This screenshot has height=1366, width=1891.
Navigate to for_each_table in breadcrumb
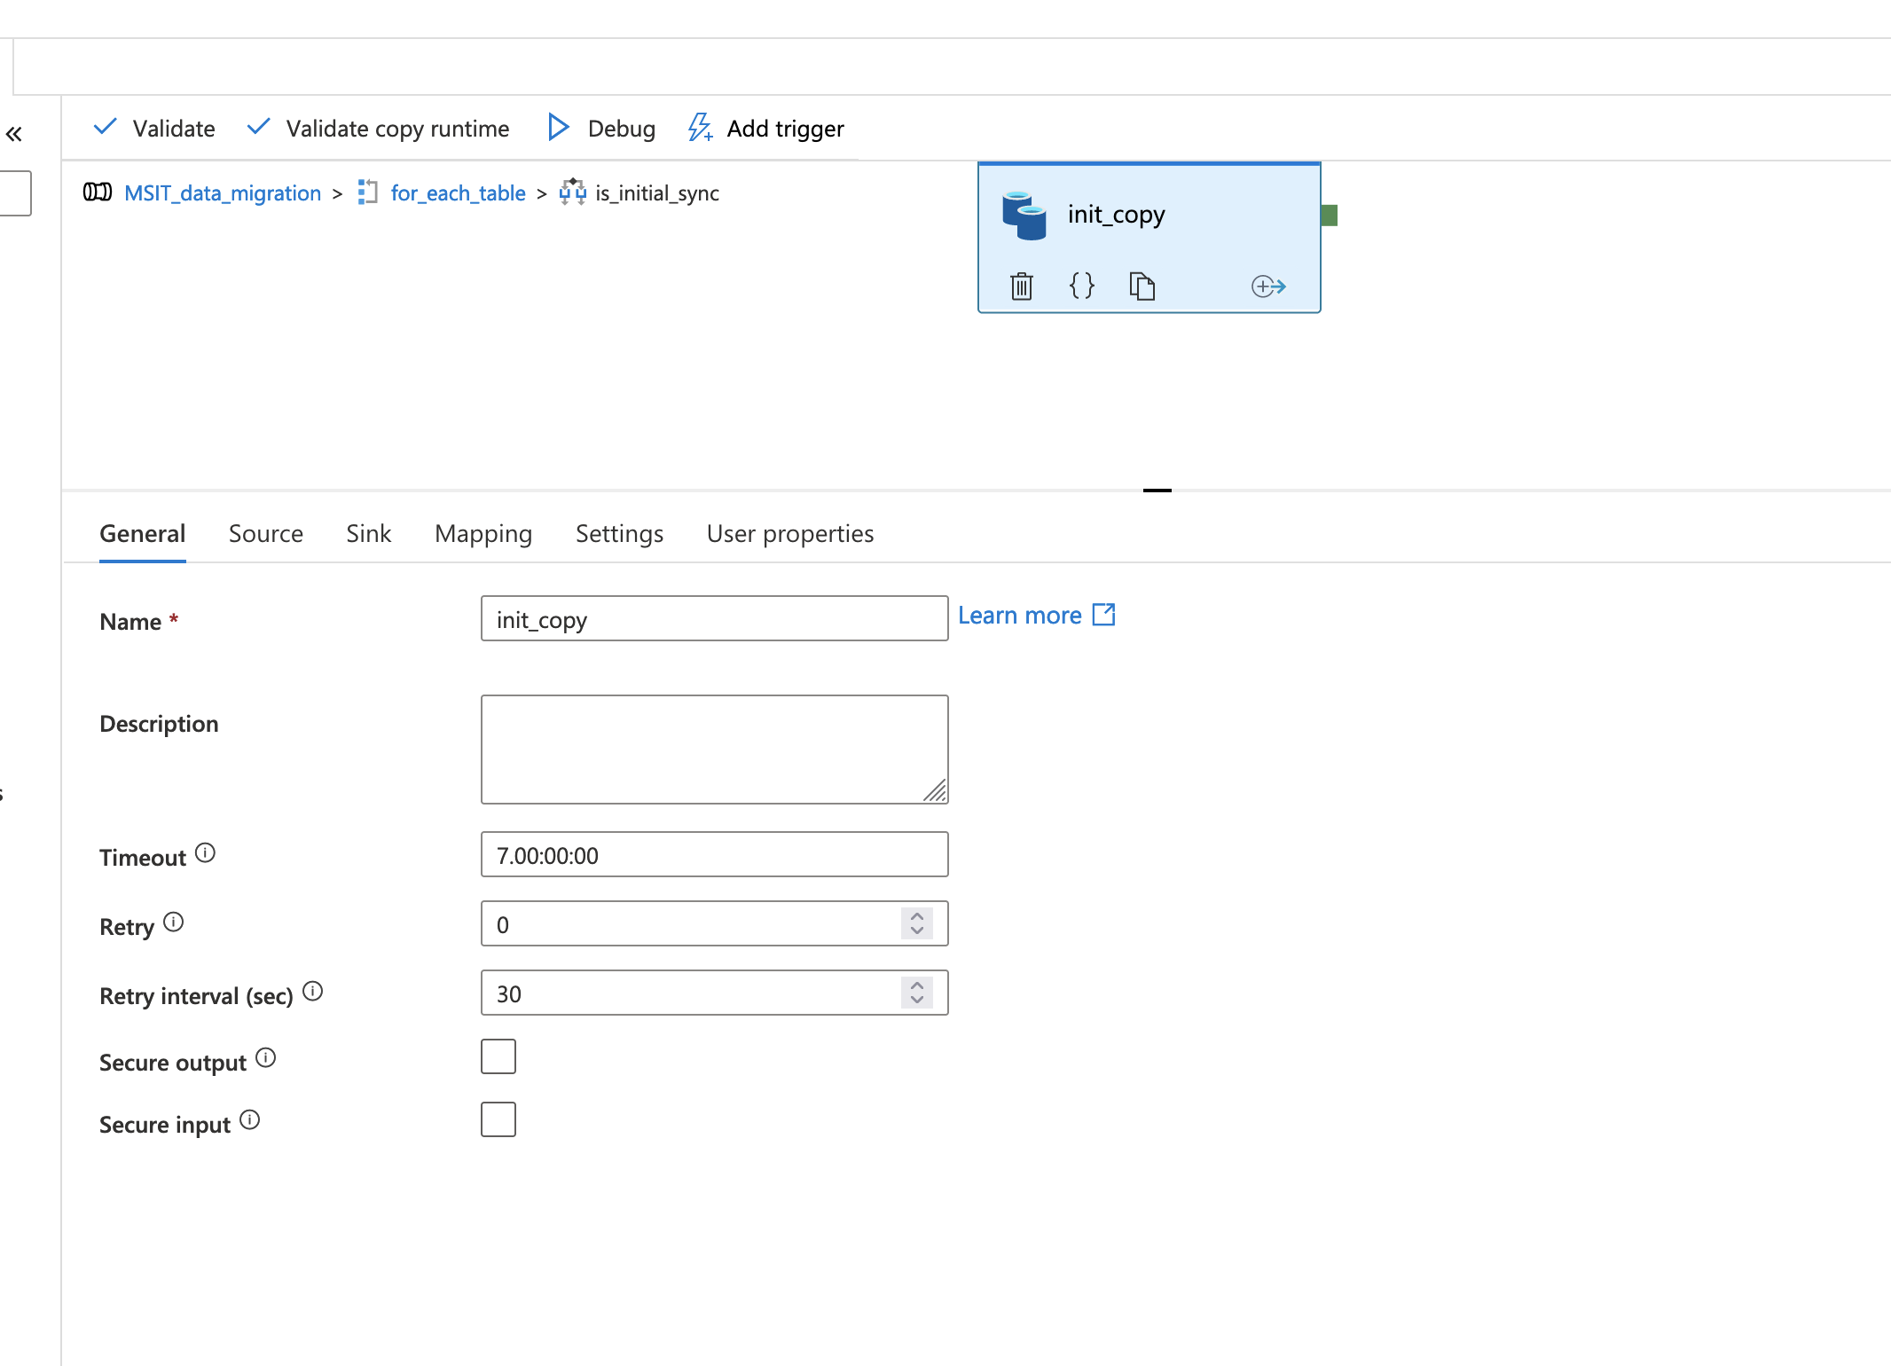[458, 192]
